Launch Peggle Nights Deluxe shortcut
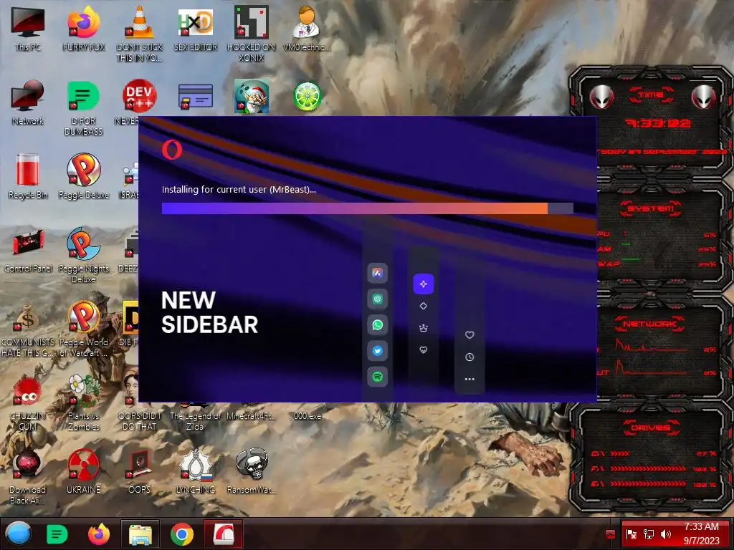Screen dimensions: 734x550 pyautogui.click(x=84, y=243)
